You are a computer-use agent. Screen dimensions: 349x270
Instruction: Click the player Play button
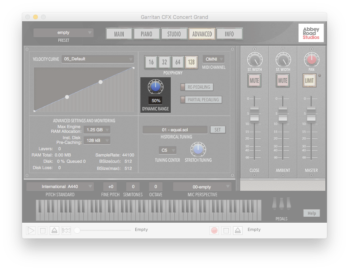click(31, 231)
